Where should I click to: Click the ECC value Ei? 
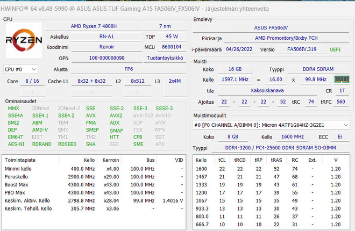[x=340, y=137]
